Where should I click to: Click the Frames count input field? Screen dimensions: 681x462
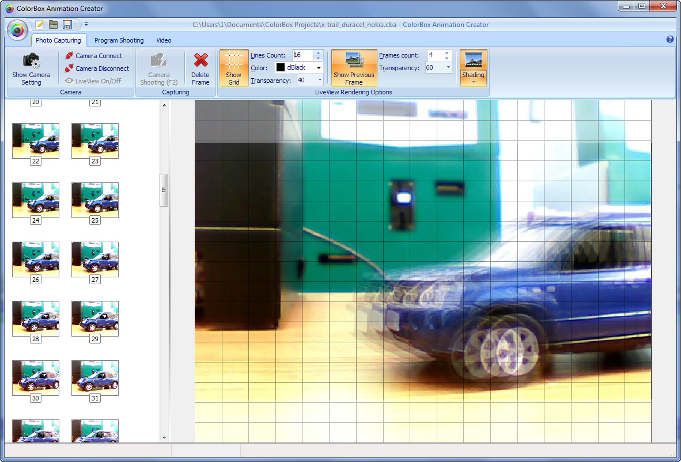(434, 55)
